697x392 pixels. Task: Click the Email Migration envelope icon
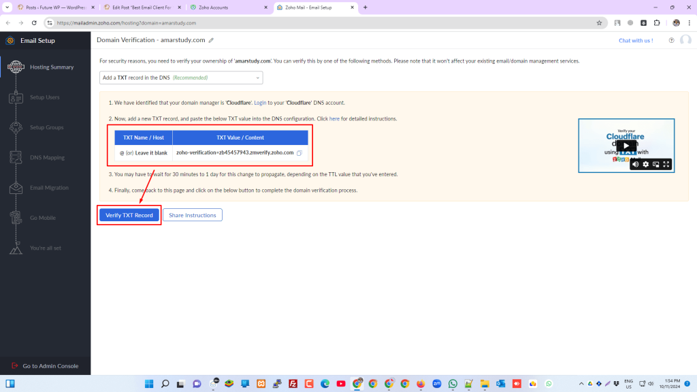point(16,188)
